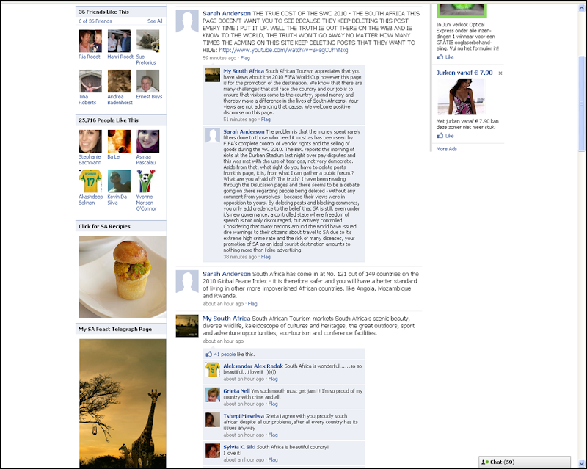The height and width of the screenshot is (469, 587).
Task: Open Akashdeep Sekhon's jersey 17 thumbnail
Action: [x=90, y=181]
